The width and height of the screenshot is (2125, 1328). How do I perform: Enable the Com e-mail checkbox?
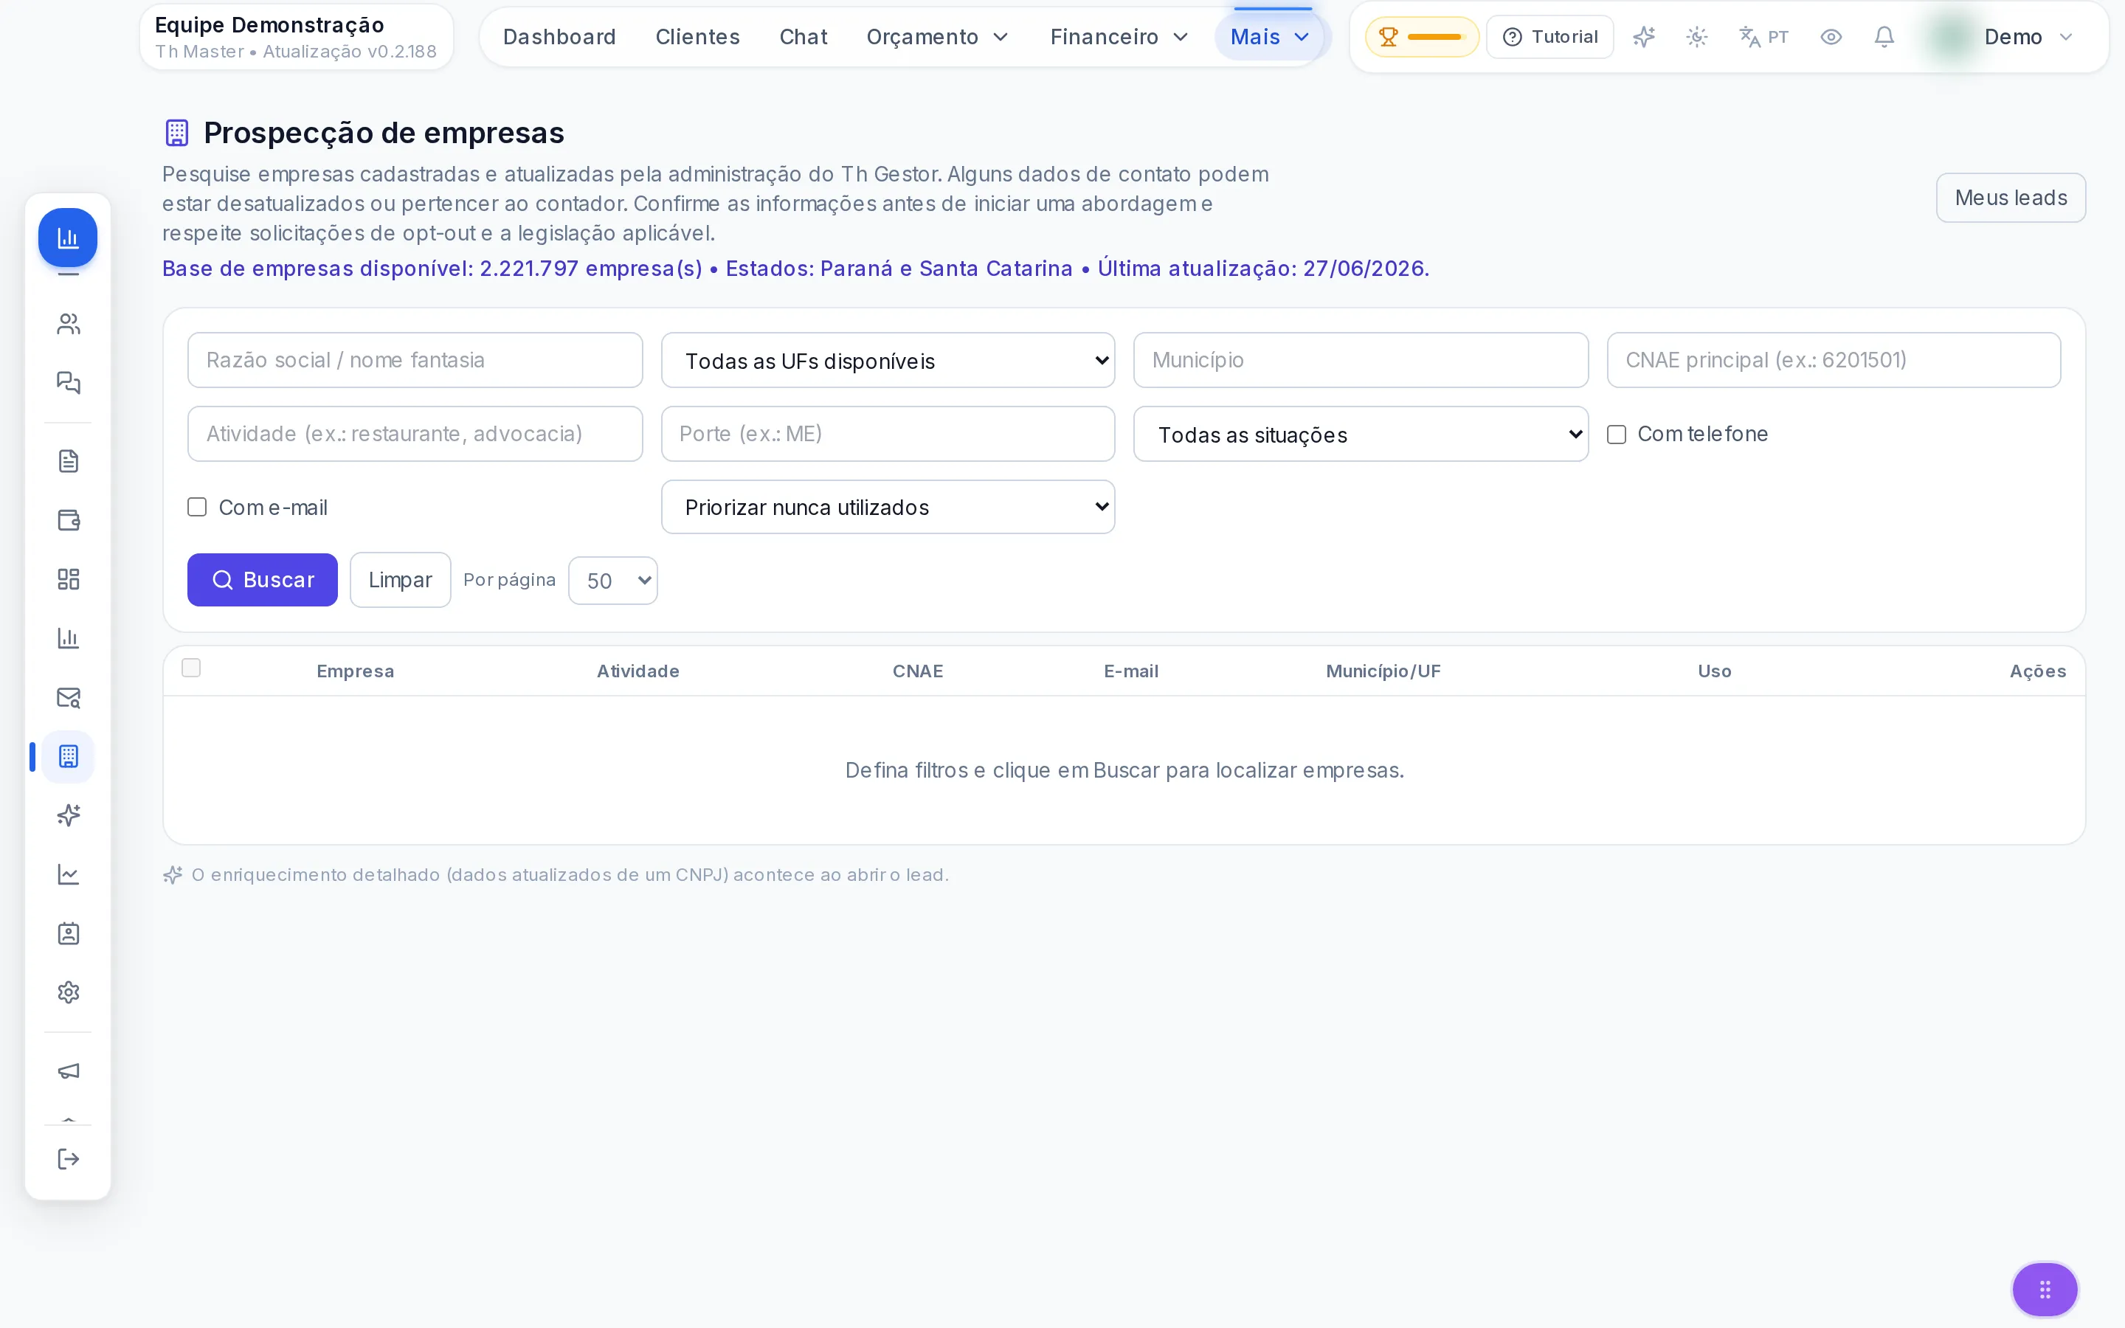197,508
